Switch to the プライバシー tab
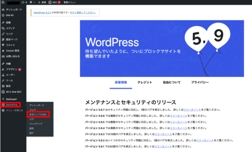This screenshot has width=252, height=152. 200,82
